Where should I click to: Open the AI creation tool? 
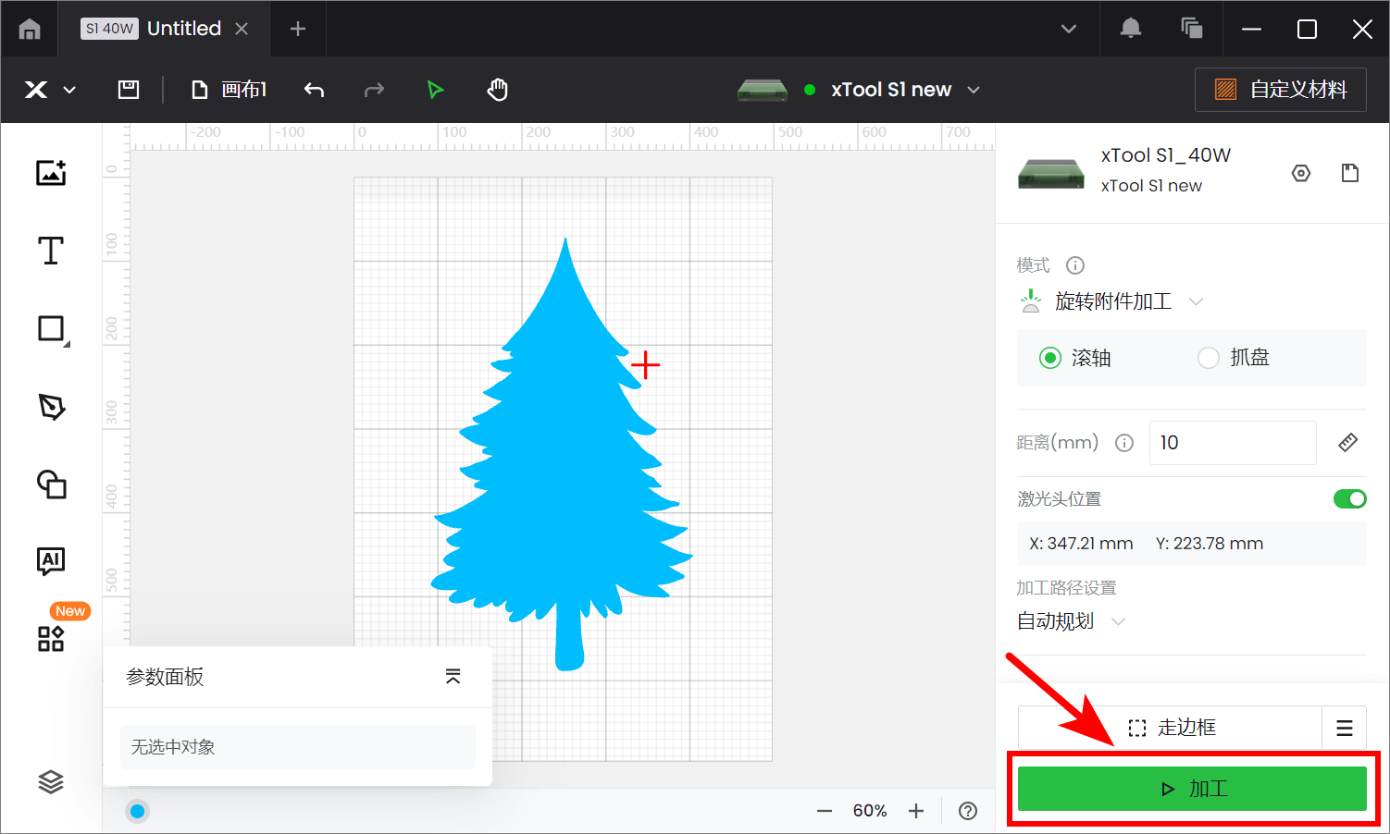(51, 560)
